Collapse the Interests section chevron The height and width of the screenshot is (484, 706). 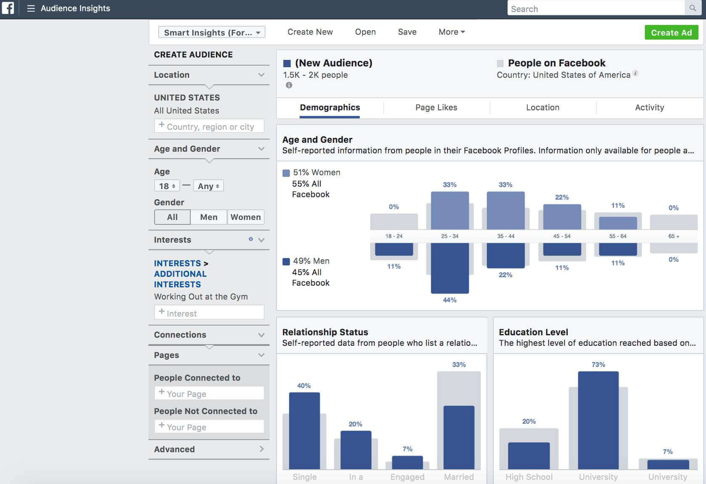point(261,240)
